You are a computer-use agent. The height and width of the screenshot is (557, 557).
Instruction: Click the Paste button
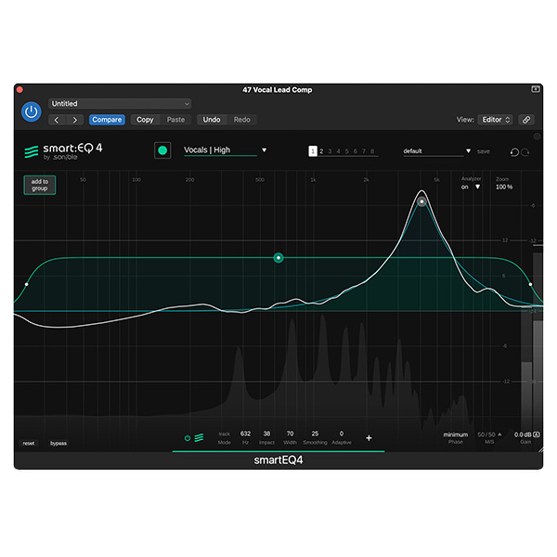point(175,120)
